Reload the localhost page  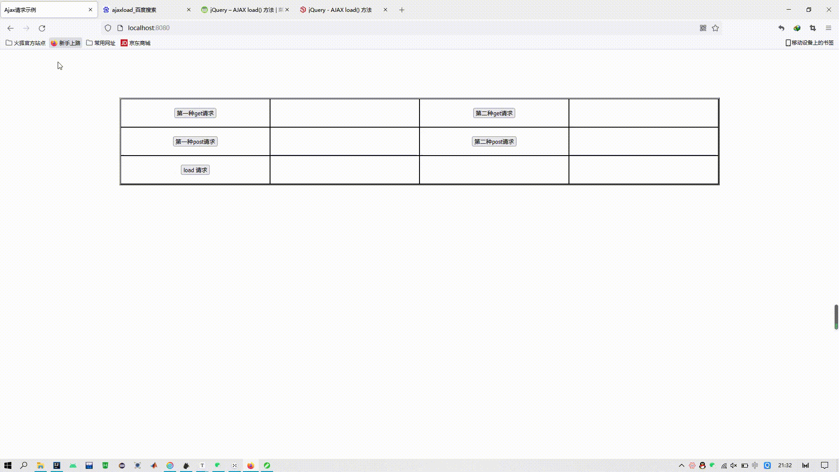(42, 28)
